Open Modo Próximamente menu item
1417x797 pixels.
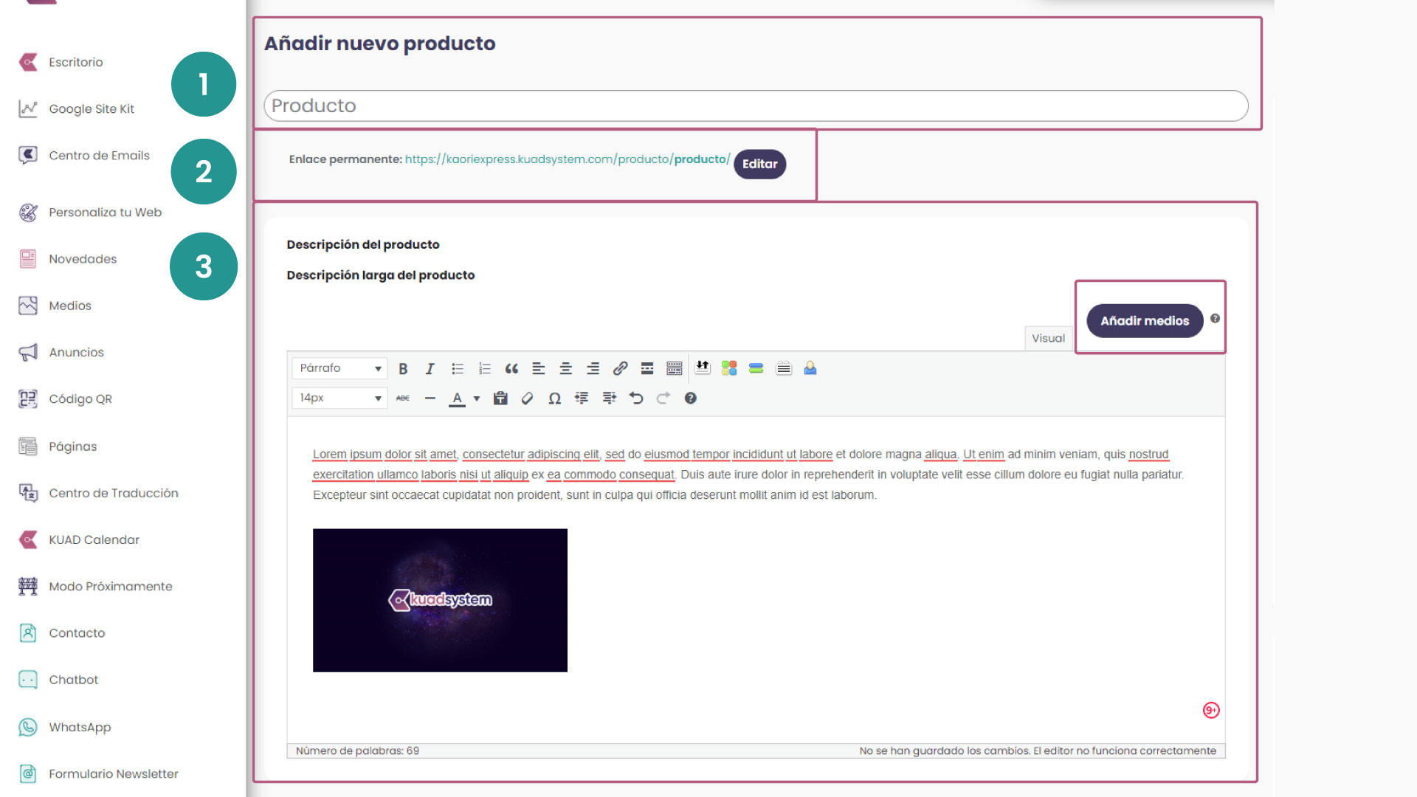pyautogui.click(x=110, y=586)
